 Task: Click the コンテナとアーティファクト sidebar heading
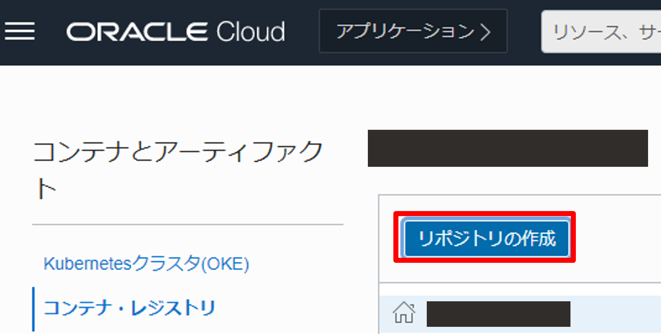click(177, 151)
